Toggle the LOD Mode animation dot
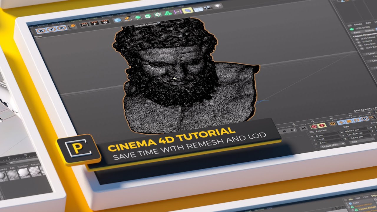The width and height of the screenshot is (377, 212). coord(357,39)
